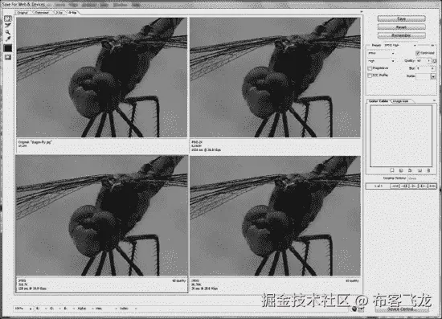Open the compression quality level dropdown
Image resolution: width=442 pixels, height=319 pixels.
[381, 61]
